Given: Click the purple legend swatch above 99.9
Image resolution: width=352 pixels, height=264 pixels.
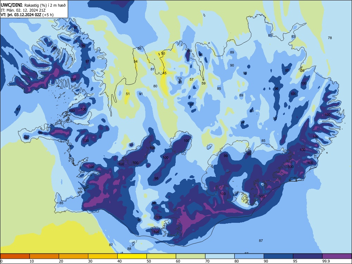Looking at the screenshot, I should coord(337,256).
